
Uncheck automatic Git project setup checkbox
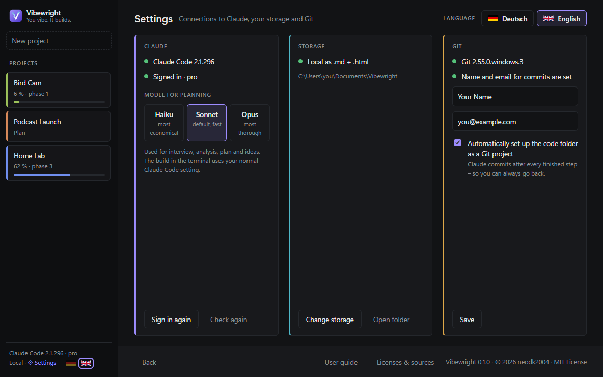(x=458, y=143)
